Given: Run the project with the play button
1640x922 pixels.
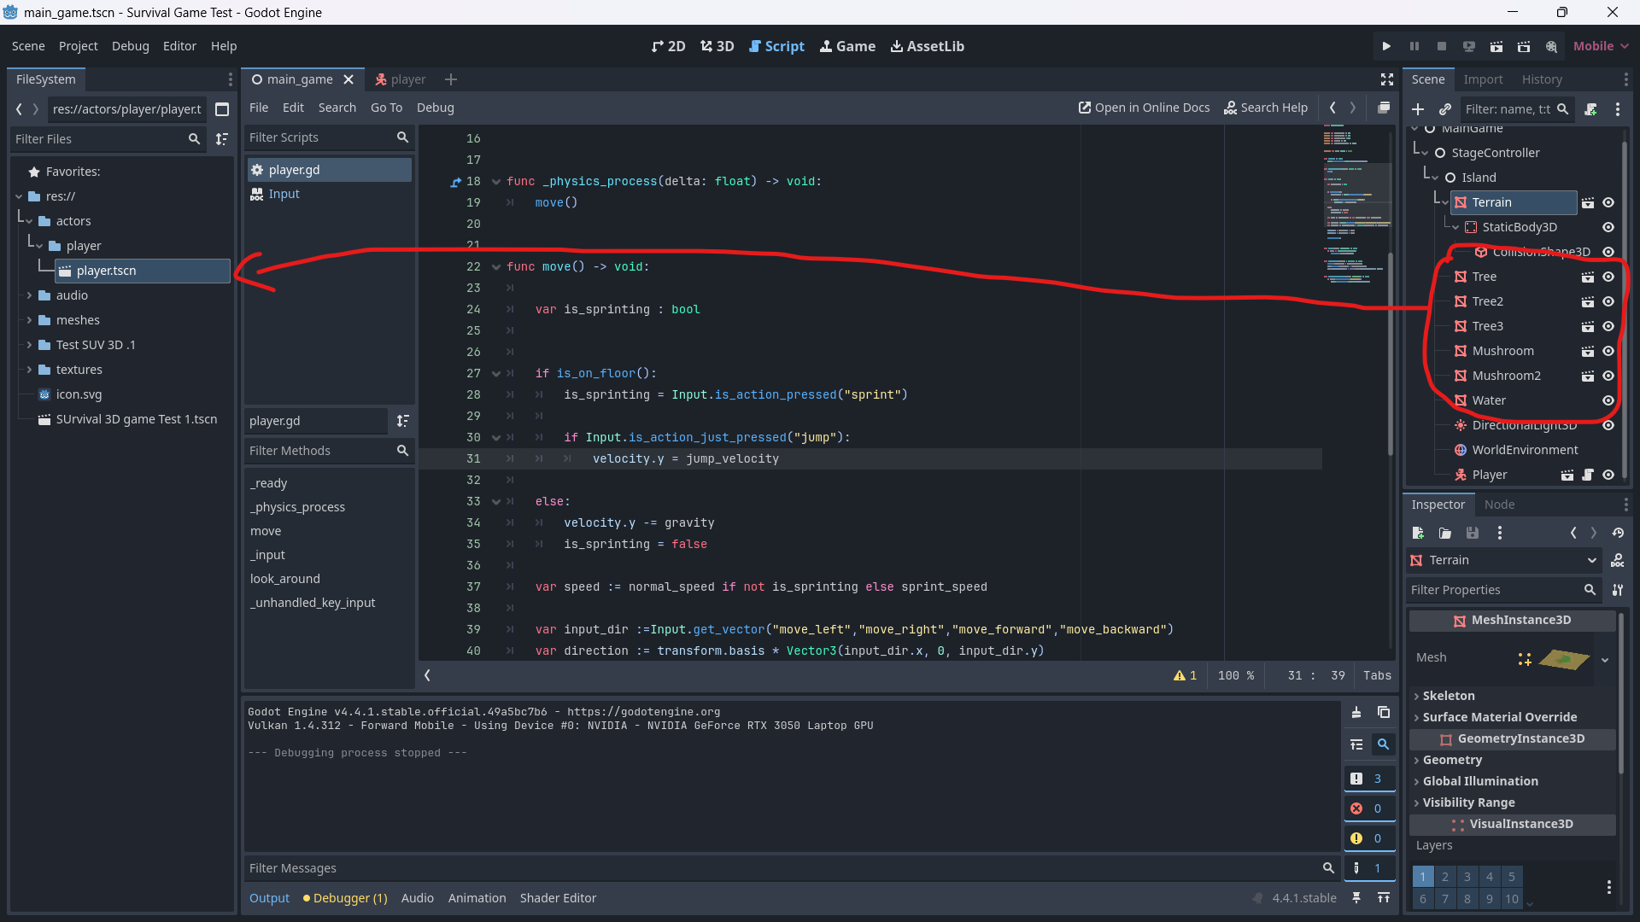Looking at the screenshot, I should (1386, 46).
